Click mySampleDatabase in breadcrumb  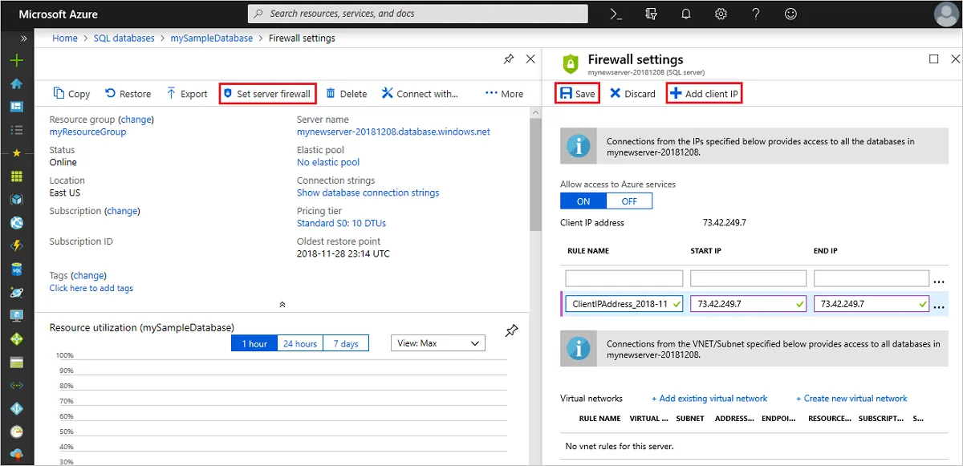click(x=211, y=38)
